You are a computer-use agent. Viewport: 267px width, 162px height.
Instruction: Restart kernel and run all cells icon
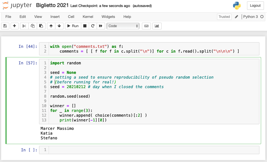[101, 26]
